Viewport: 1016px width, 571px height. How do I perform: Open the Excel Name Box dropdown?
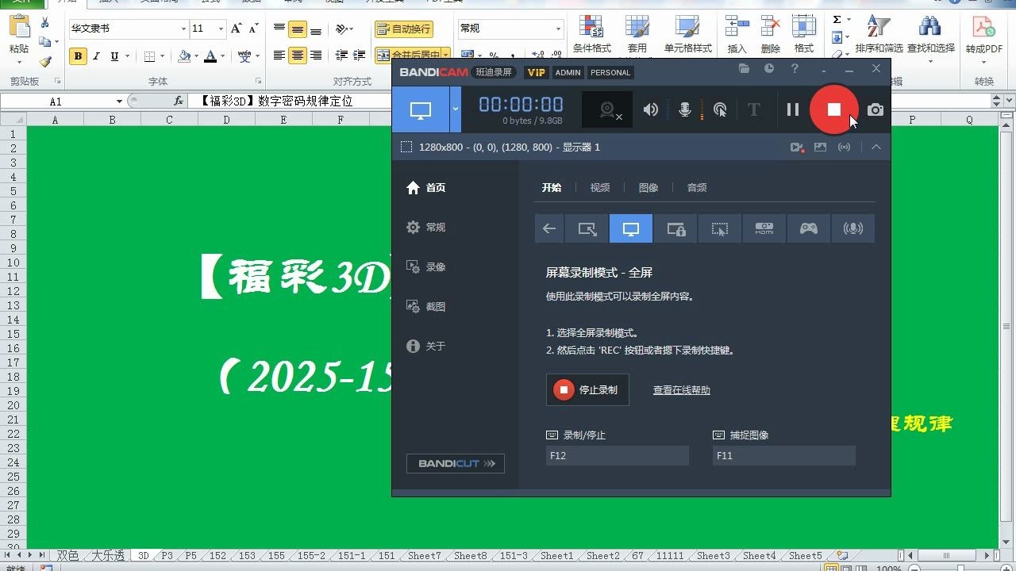click(x=119, y=102)
